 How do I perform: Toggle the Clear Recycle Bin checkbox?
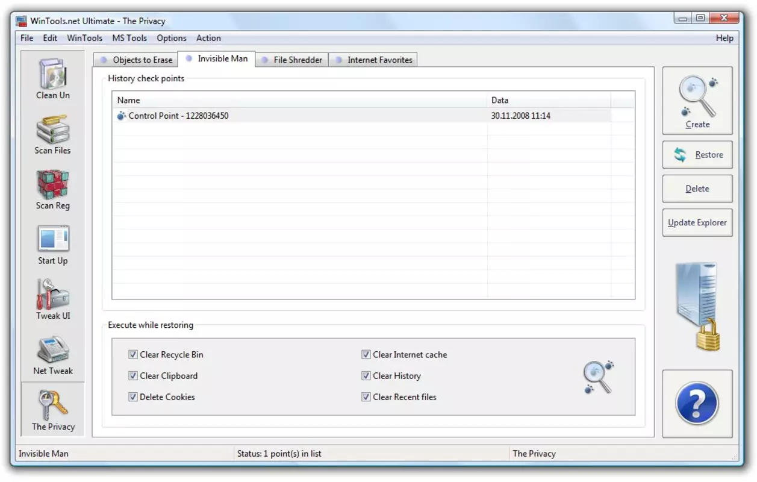point(133,355)
